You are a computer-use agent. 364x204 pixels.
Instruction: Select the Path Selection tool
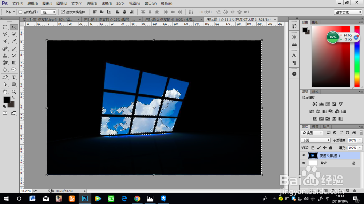coord(5,84)
